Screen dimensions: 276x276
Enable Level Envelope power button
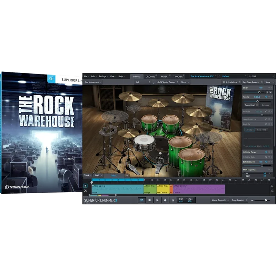(x=266, y=119)
